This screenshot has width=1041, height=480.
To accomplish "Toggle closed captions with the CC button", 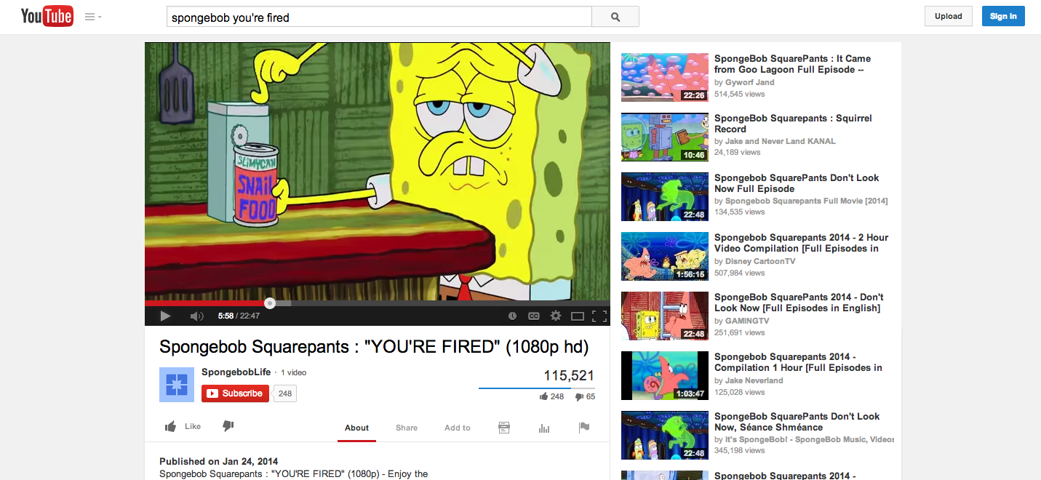I will [x=534, y=316].
